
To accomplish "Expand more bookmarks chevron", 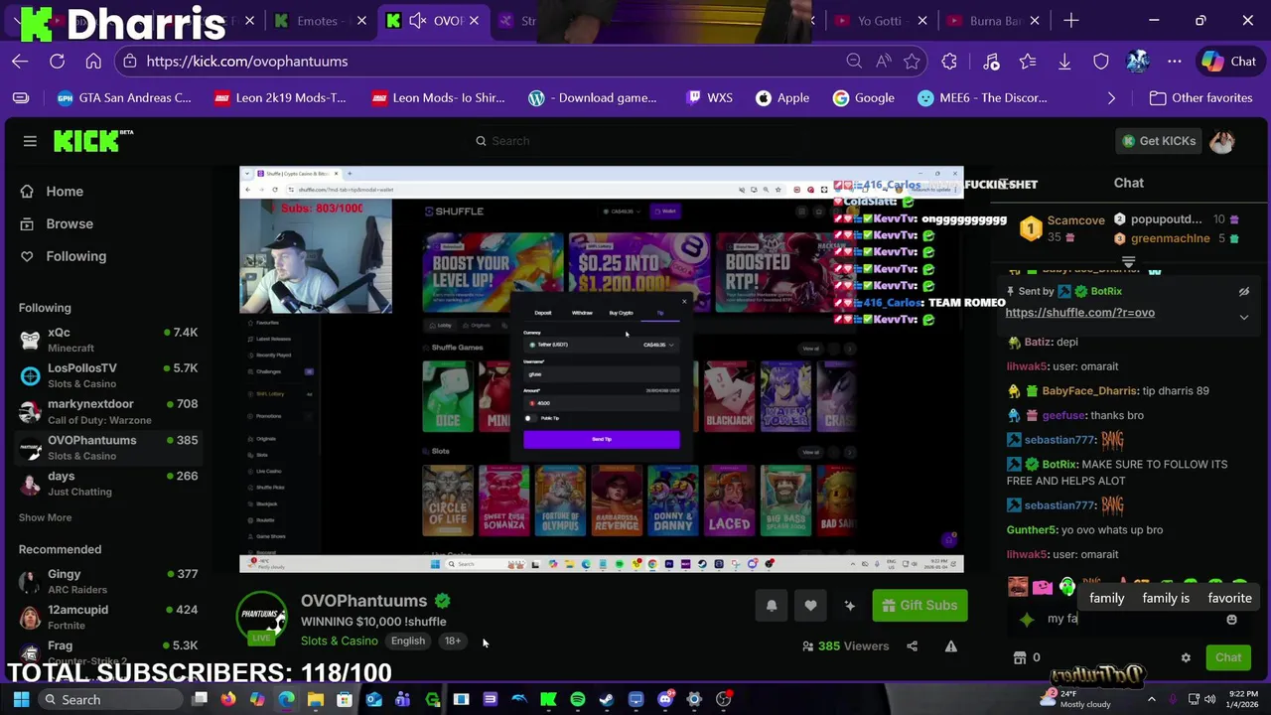I will click(1111, 98).
